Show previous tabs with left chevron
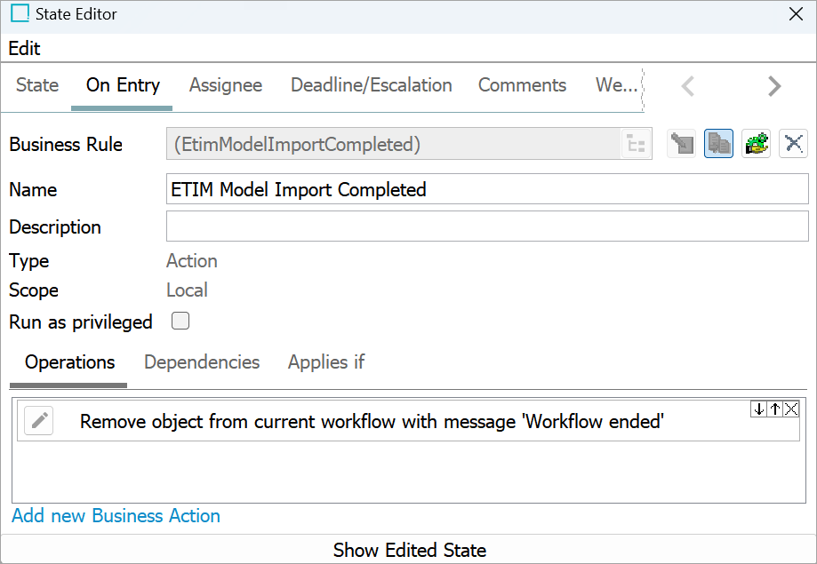 click(x=688, y=86)
